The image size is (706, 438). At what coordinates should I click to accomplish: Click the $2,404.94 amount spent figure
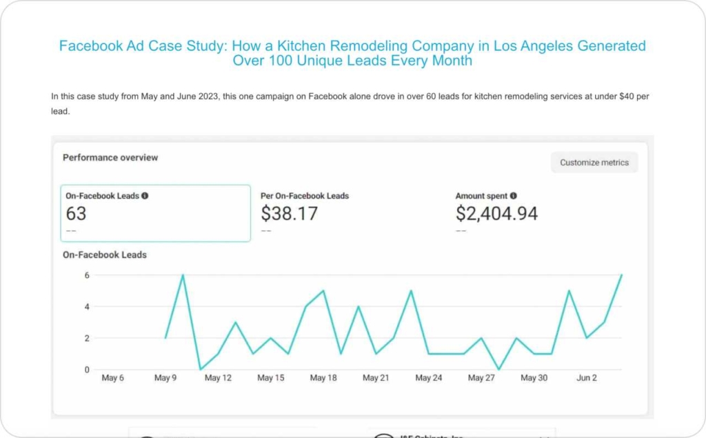[x=496, y=214]
